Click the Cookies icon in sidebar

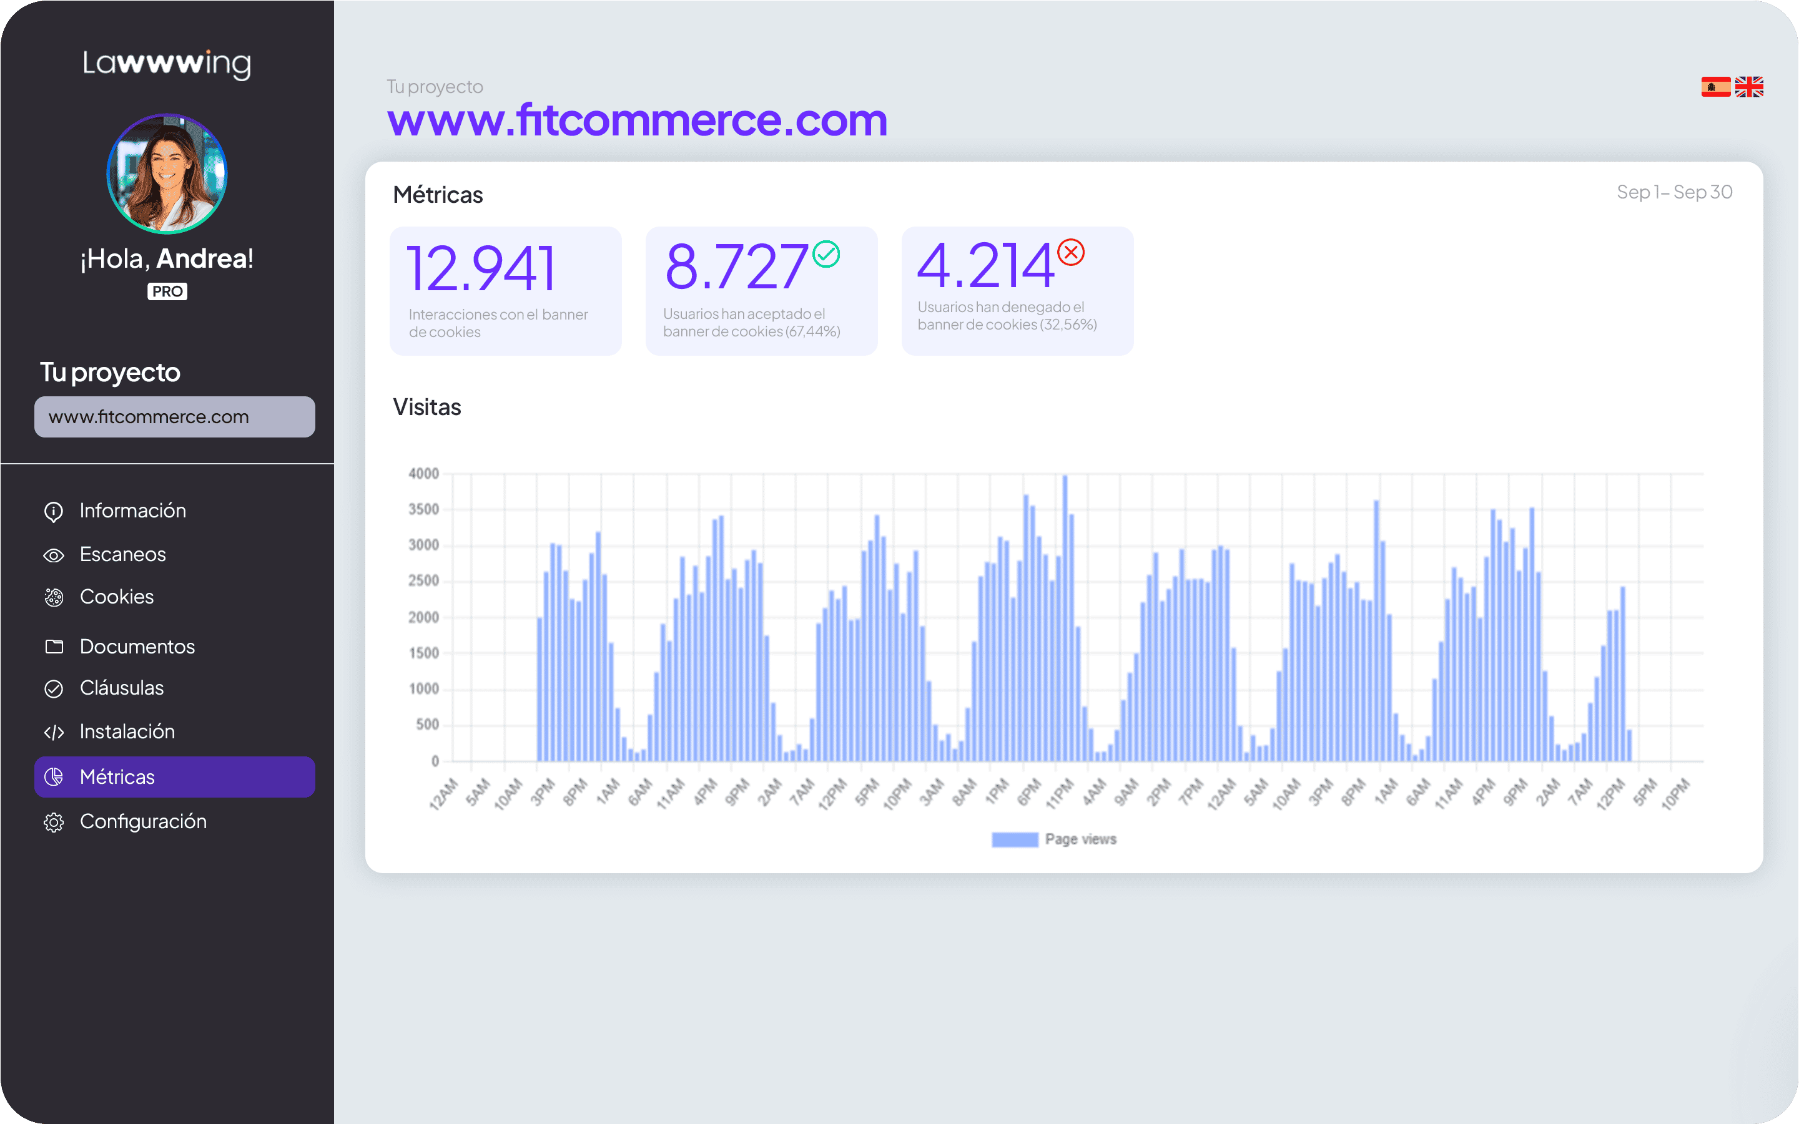[x=54, y=597]
